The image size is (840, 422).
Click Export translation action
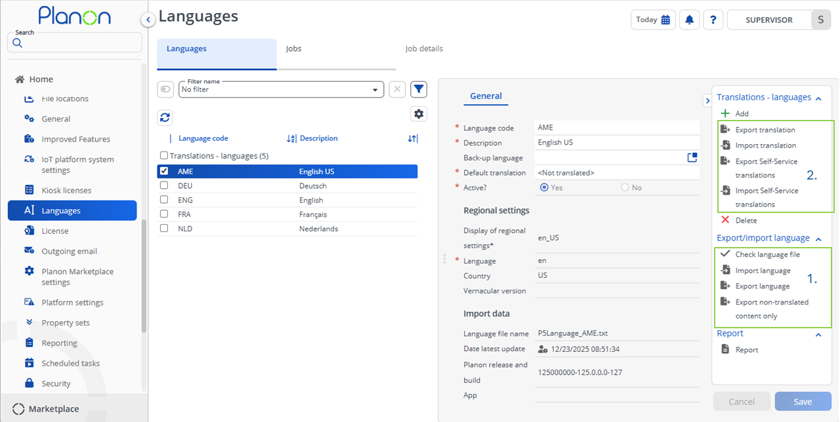point(765,130)
